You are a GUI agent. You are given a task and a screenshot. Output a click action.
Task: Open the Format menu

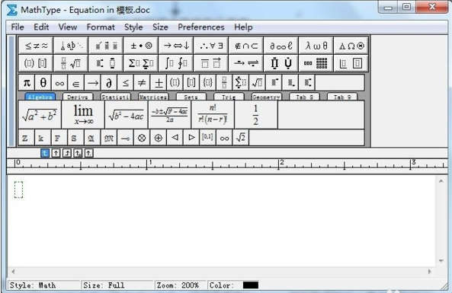[x=101, y=27]
